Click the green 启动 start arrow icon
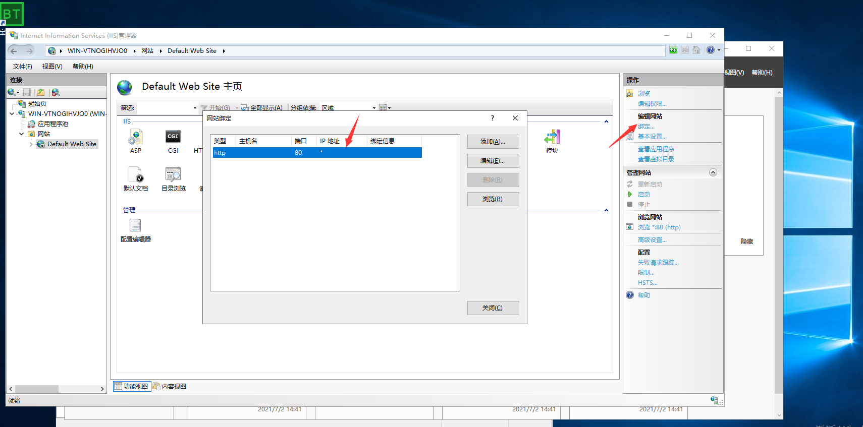Viewport: 863px width, 427px height. (630, 194)
